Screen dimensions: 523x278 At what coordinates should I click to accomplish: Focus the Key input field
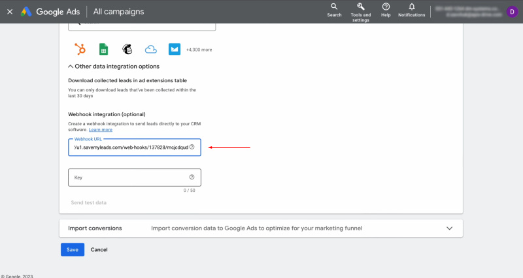pos(135,178)
